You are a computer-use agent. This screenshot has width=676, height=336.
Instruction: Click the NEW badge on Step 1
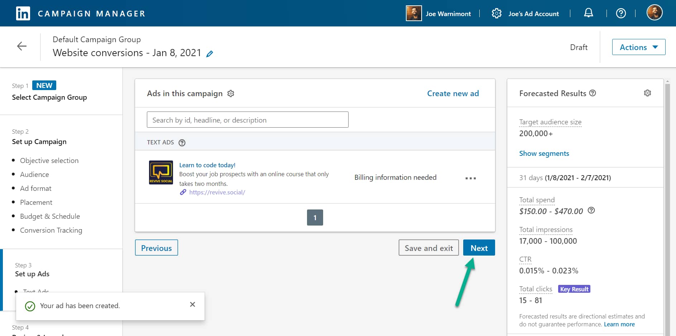click(x=44, y=85)
